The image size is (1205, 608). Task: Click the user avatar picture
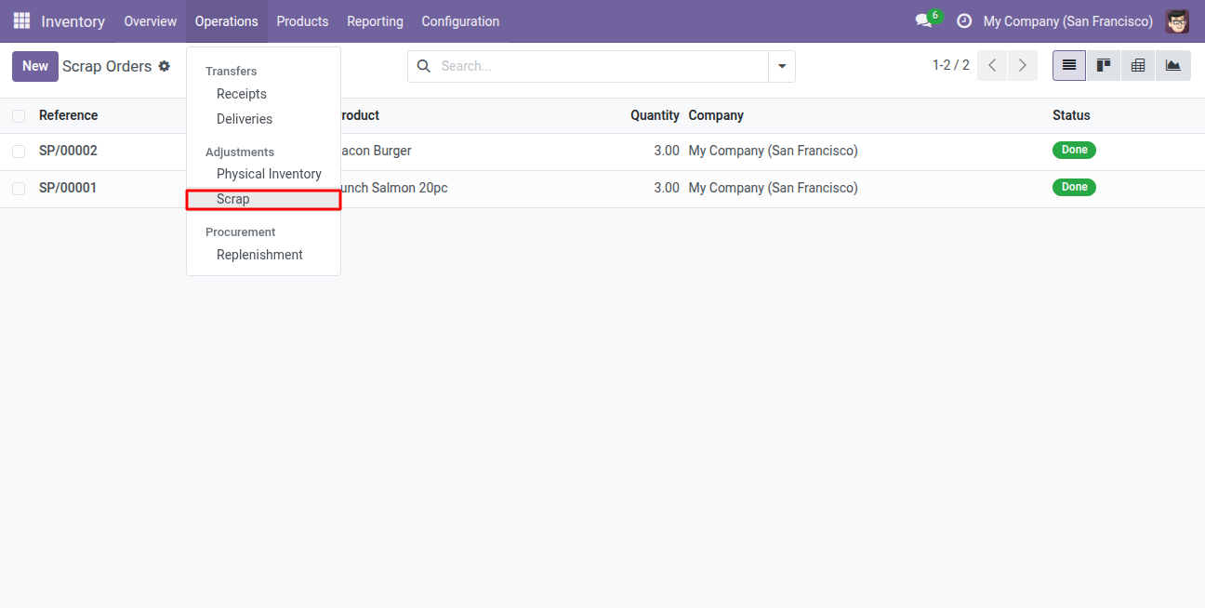(1177, 20)
